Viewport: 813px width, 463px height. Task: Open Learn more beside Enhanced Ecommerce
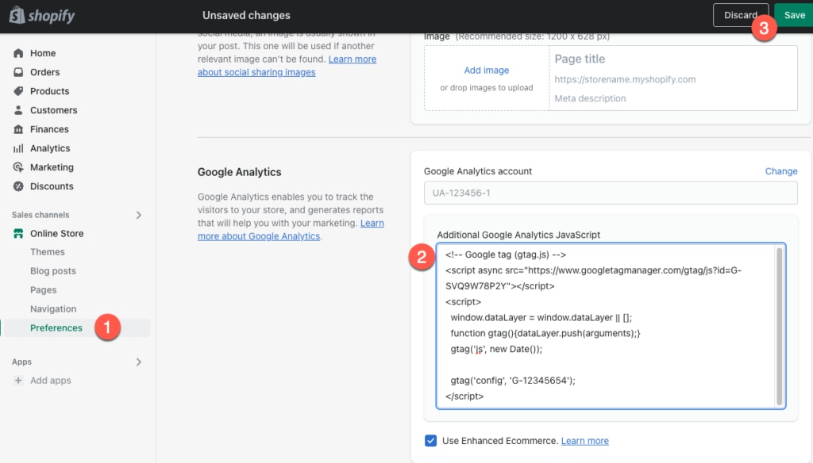[585, 441]
